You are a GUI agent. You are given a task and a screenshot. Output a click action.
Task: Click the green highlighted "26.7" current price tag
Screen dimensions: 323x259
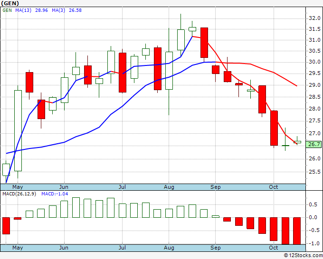pyautogui.click(x=313, y=144)
